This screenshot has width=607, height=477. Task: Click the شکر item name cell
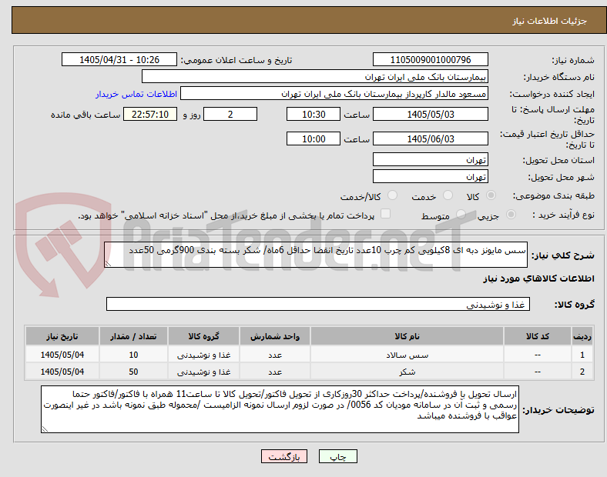pos(407,372)
